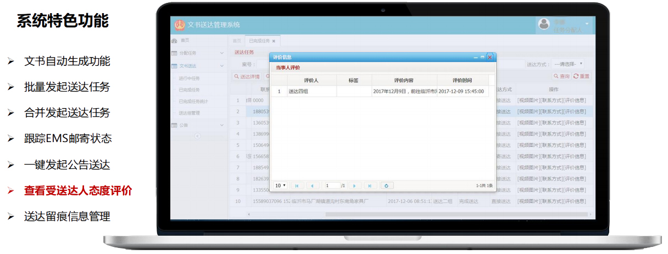Click the 查询 search button
The height and width of the screenshot is (254, 668).
point(561,76)
